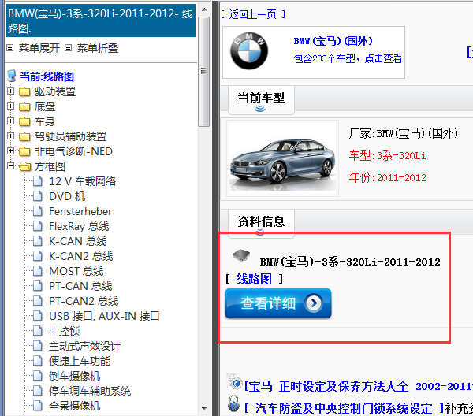Collapse the 方框图 tree node
This screenshot has height=416, width=473.
click(10, 165)
